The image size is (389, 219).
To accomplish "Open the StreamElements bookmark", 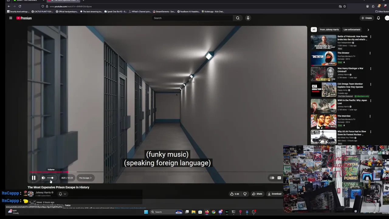I will coord(164,12).
